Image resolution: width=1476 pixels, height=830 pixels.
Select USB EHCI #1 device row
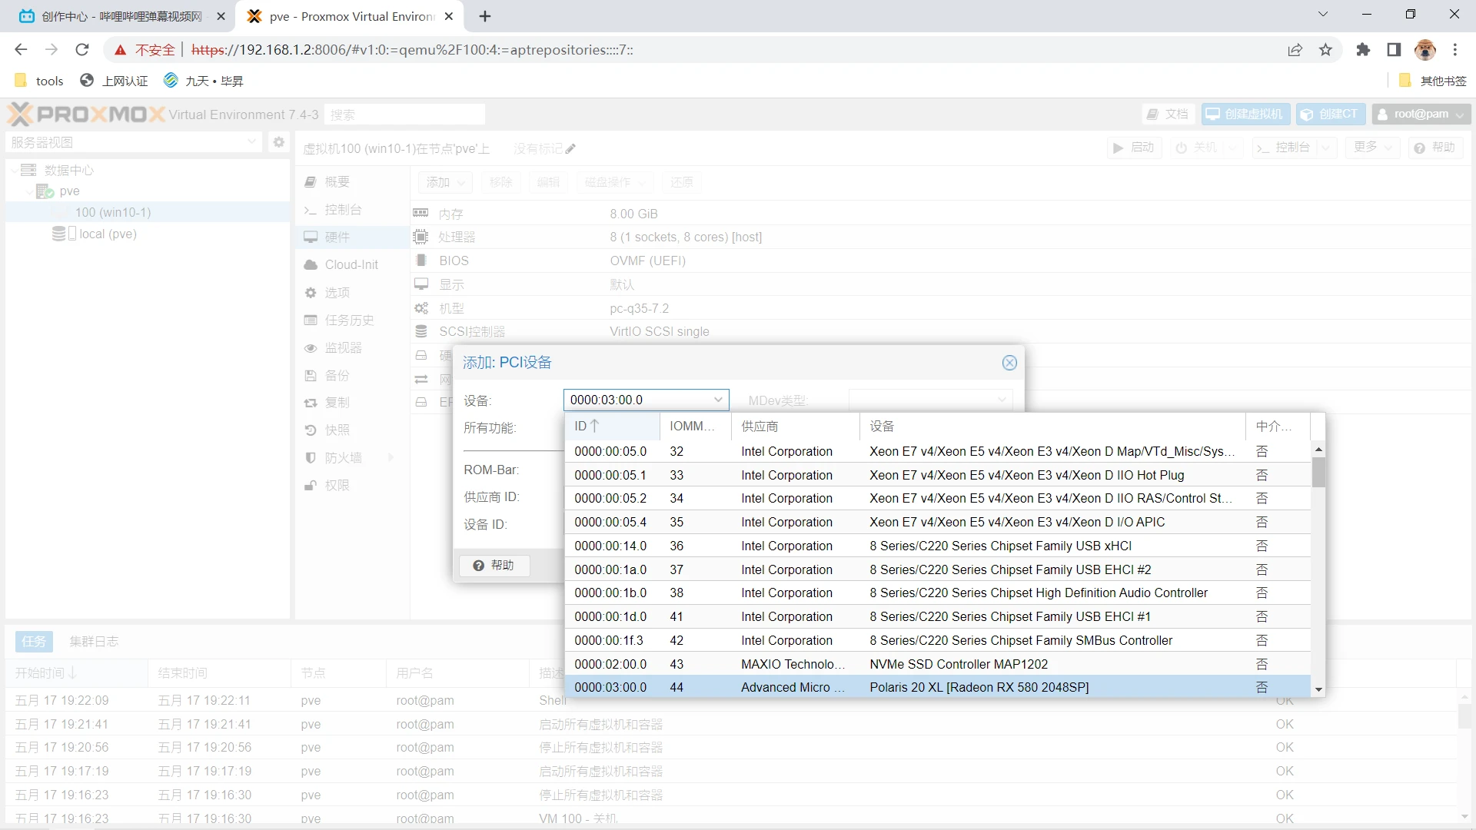937,616
